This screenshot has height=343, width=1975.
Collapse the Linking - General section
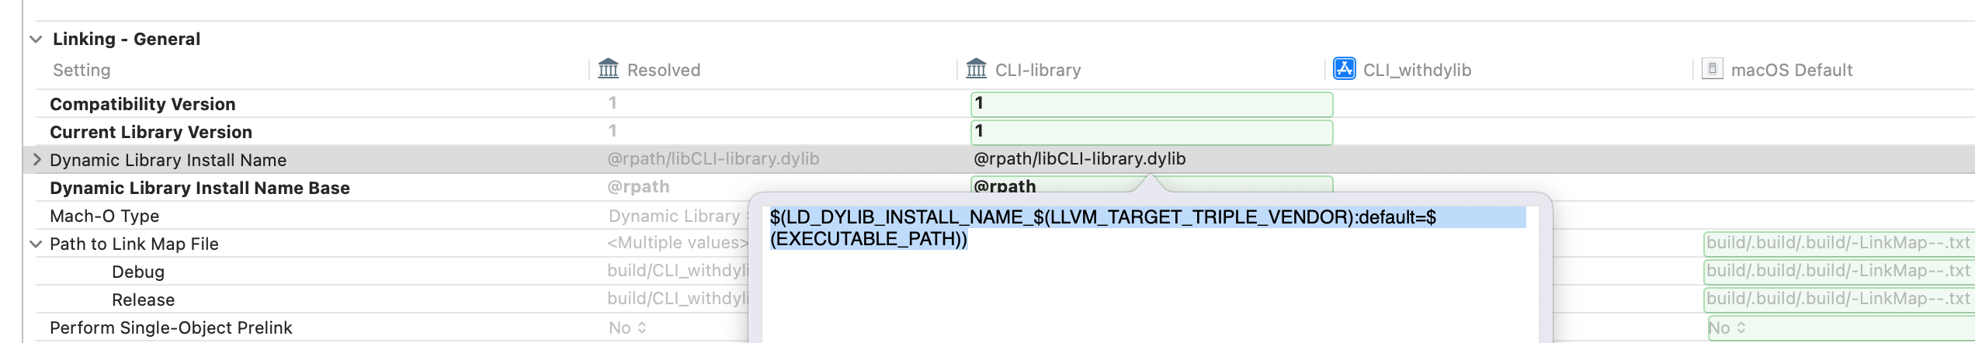(36, 39)
